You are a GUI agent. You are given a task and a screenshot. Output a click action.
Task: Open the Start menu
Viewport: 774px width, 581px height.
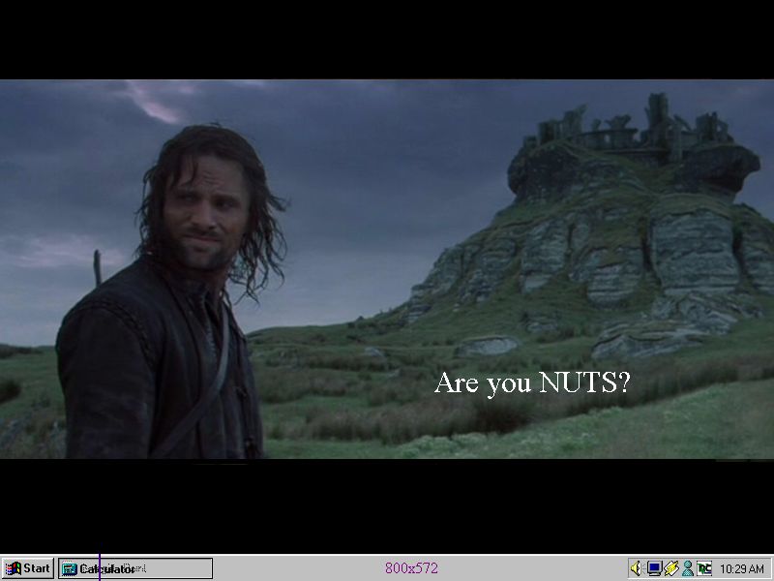click(28, 568)
